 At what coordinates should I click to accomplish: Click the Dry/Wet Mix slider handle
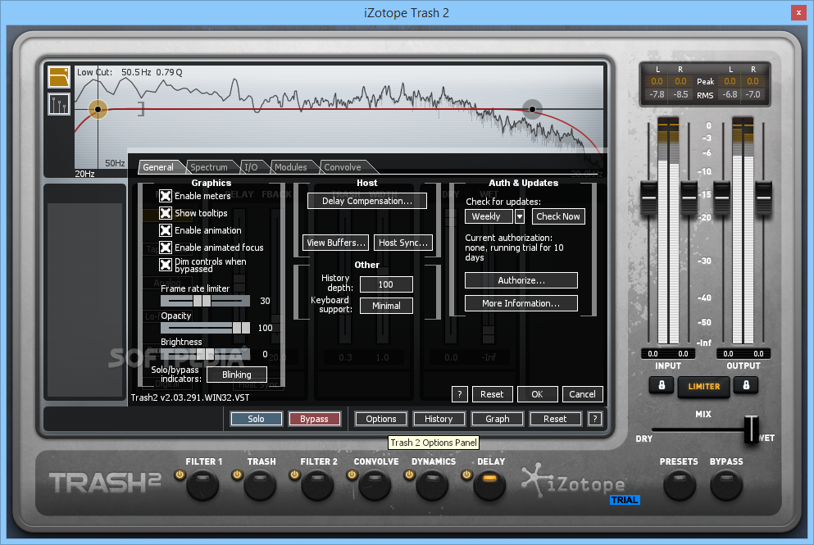pos(751,429)
